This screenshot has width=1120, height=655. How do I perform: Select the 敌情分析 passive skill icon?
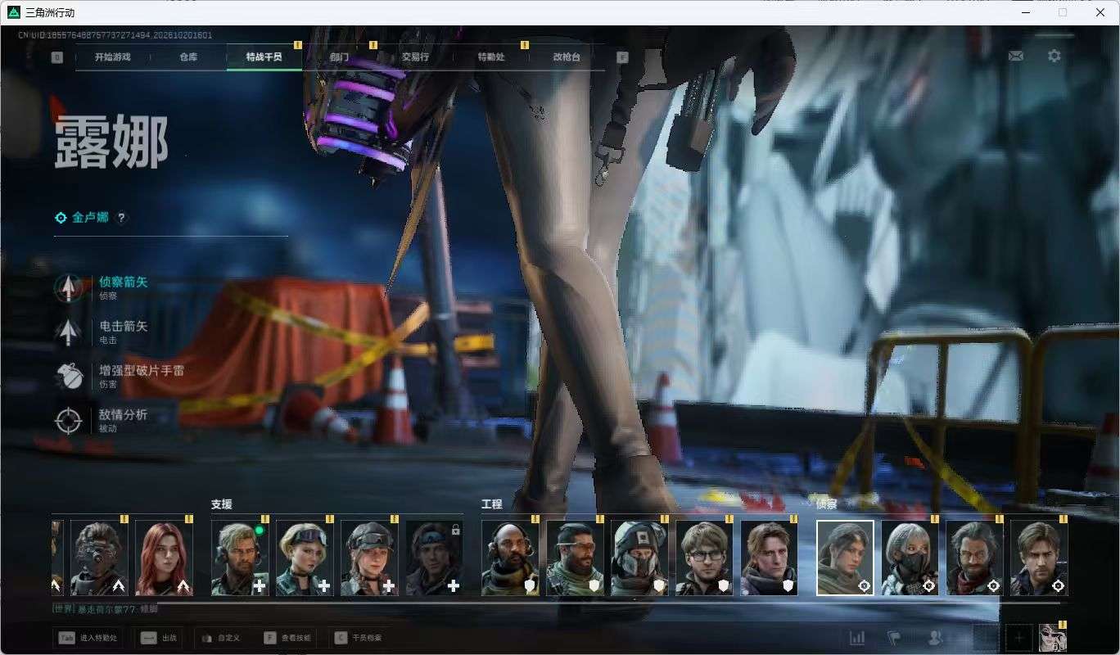(69, 420)
